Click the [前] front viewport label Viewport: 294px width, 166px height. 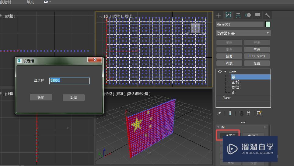pos(107,16)
